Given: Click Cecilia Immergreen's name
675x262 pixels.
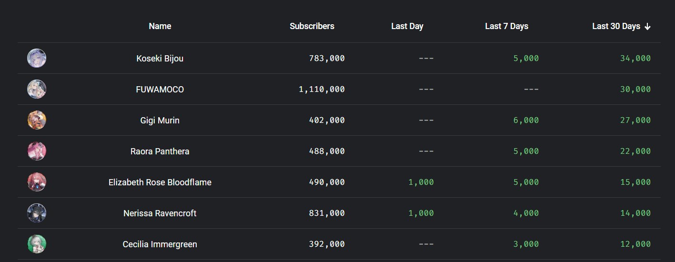Looking at the screenshot, I should (x=160, y=244).
